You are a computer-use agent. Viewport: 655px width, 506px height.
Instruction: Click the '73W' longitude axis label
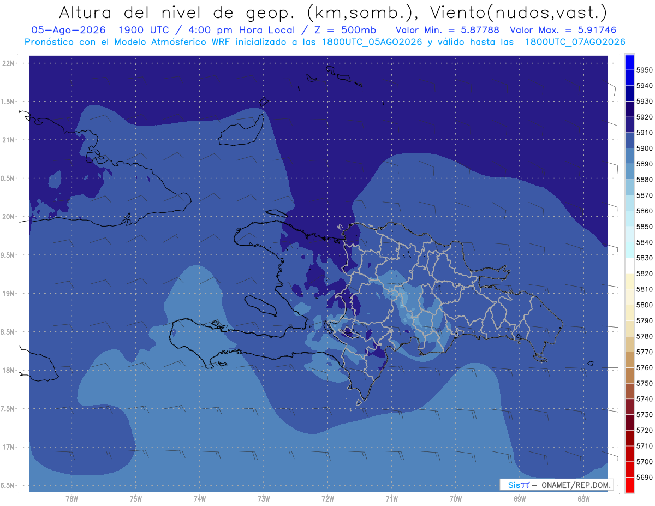click(264, 498)
